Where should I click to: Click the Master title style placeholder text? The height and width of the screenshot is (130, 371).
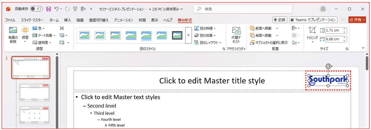point(212,81)
